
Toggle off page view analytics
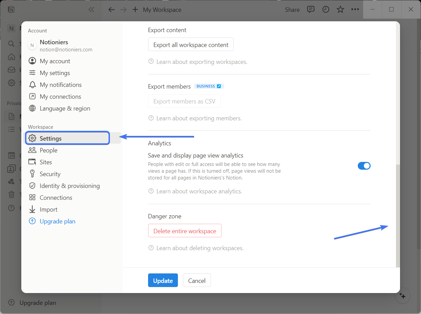(364, 166)
